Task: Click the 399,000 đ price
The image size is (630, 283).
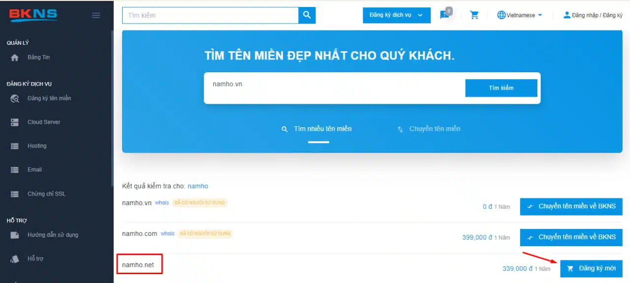Action: 477,237
